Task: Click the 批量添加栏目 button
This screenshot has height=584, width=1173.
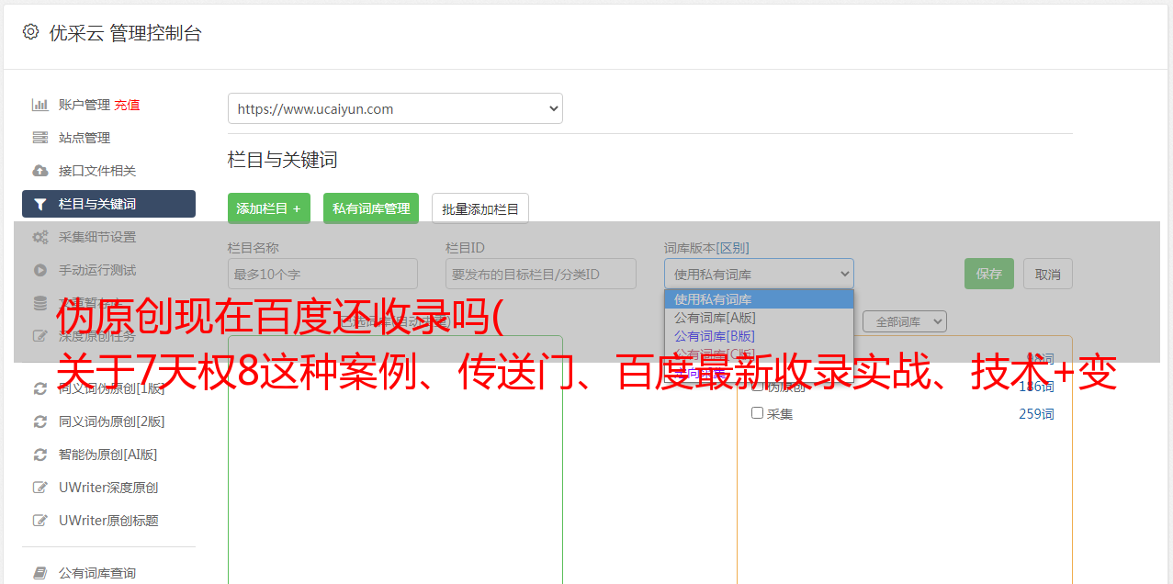Action: coord(480,208)
